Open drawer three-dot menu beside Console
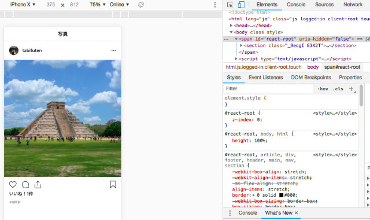This screenshot has width=370, height=220. tap(230, 213)
